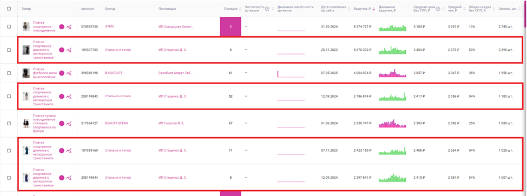Open brand link BEAUTY-SFERA

[x=117, y=124]
